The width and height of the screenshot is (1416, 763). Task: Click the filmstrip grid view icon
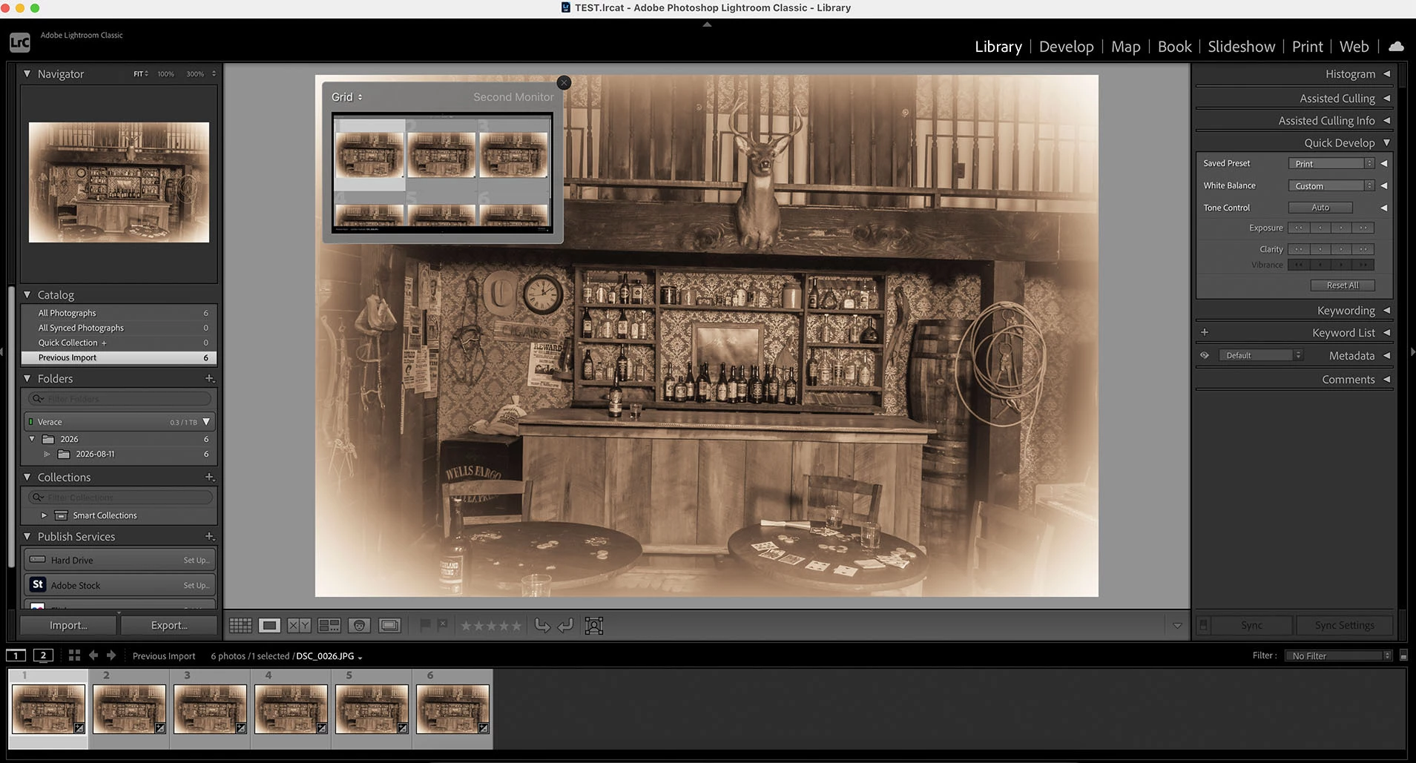click(74, 655)
